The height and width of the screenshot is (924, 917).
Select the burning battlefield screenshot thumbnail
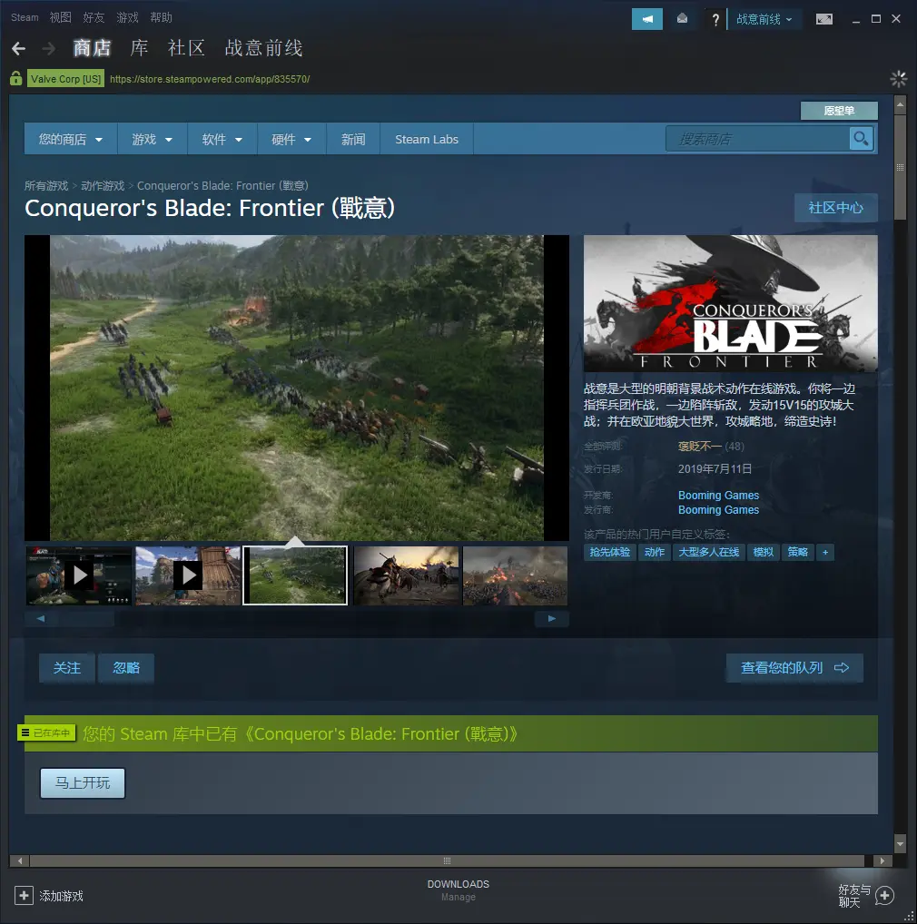(x=516, y=575)
